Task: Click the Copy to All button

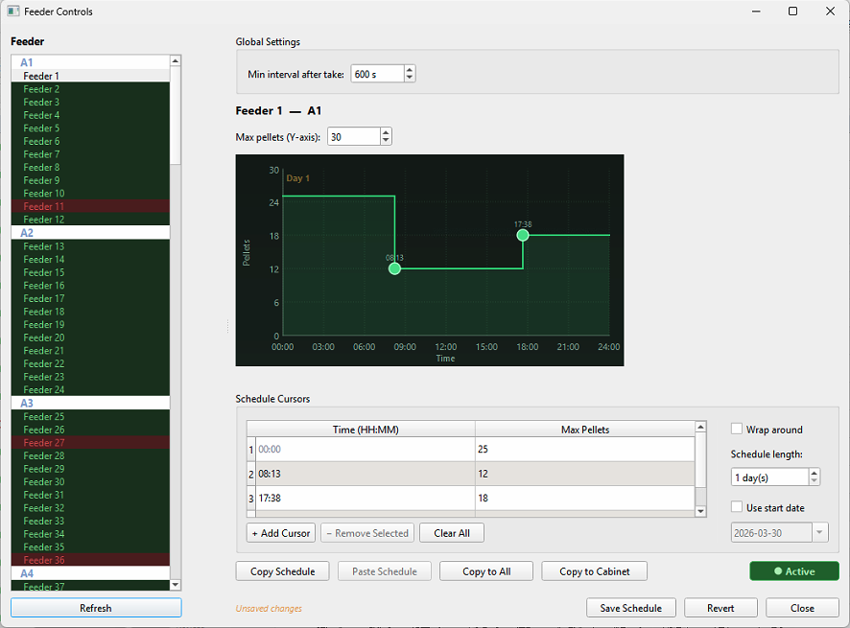Action: (485, 570)
